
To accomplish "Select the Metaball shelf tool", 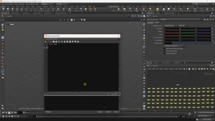I will [x=81, y=9].
